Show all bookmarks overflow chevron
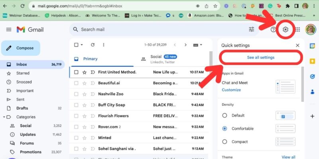This screenshot has height=159, width=319. tap(314, 16)
